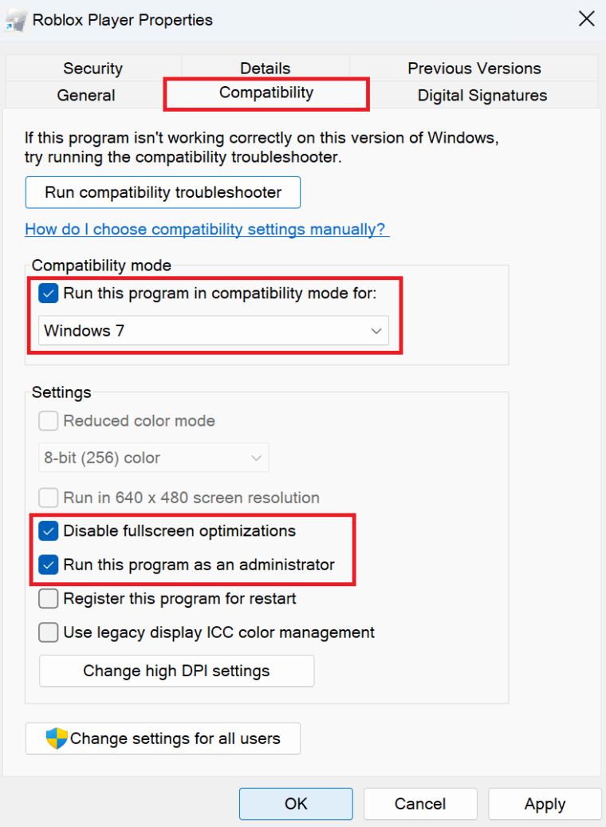
Task: Click the shield icon on Change settings button
Action: [x=57, y=738]
